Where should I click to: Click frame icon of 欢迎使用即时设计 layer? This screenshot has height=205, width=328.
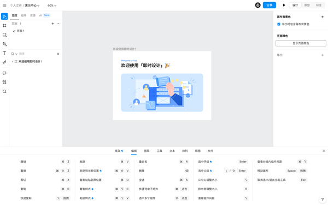[16, 61]
